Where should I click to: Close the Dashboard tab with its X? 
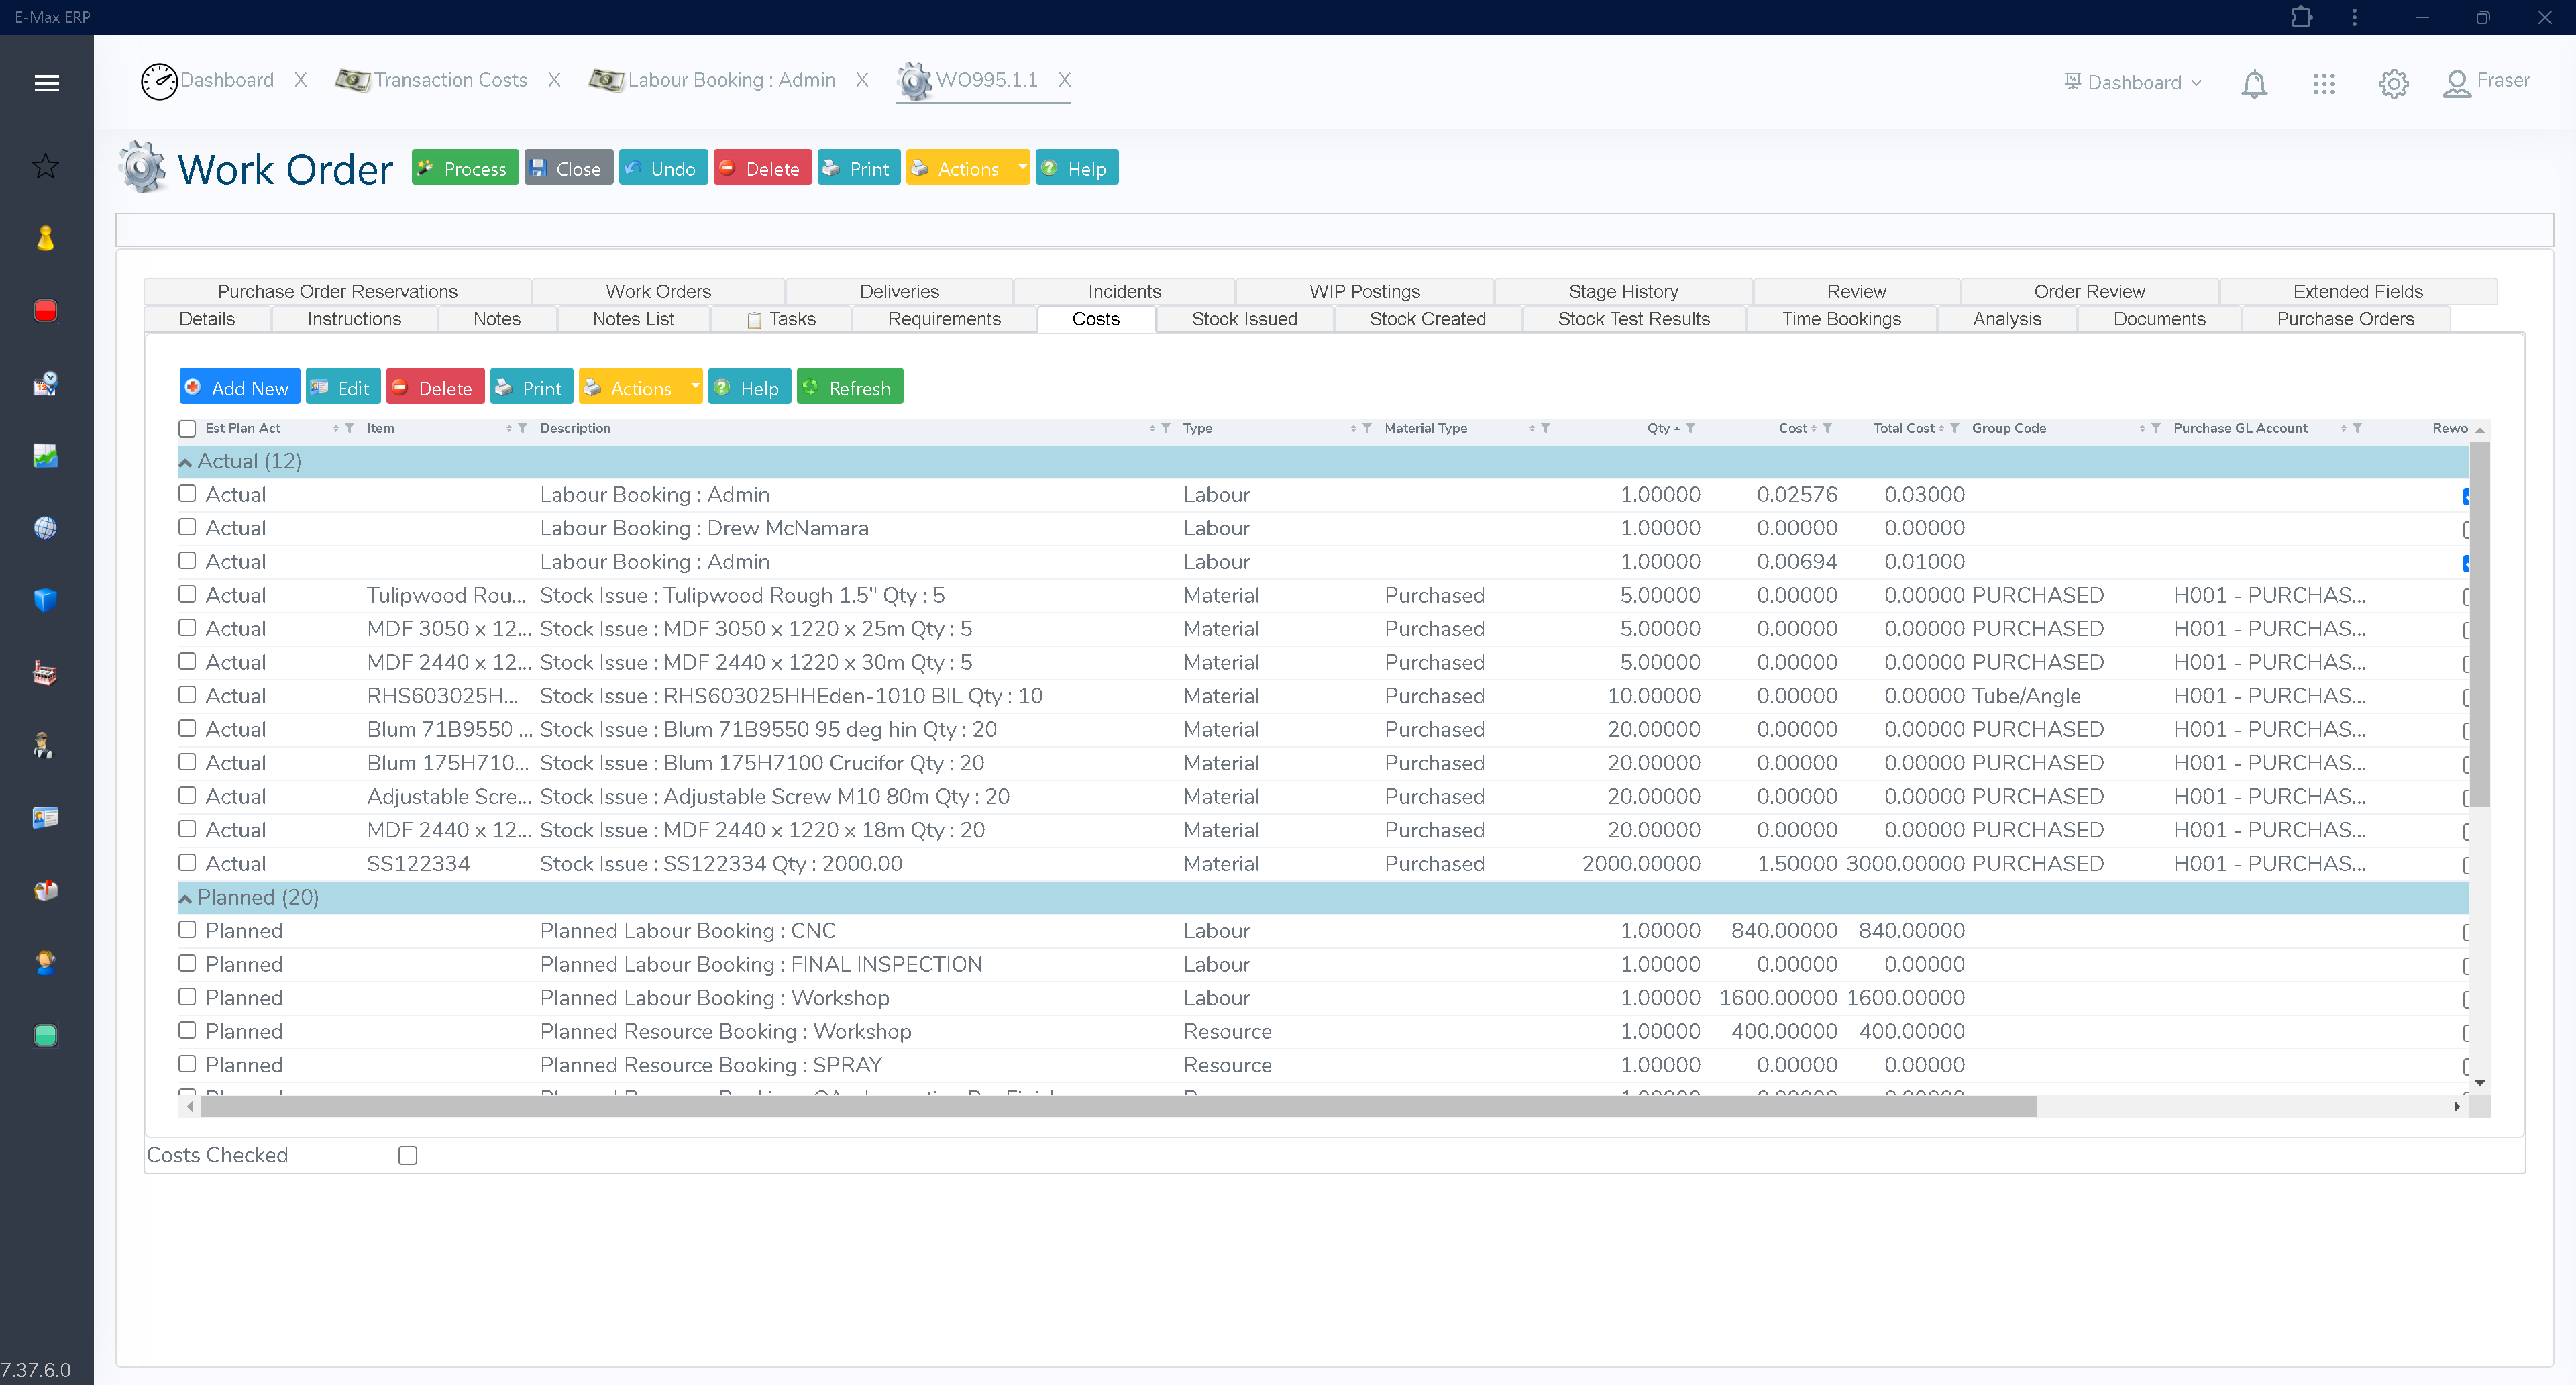pyautogui.click(x=300, y=80)
